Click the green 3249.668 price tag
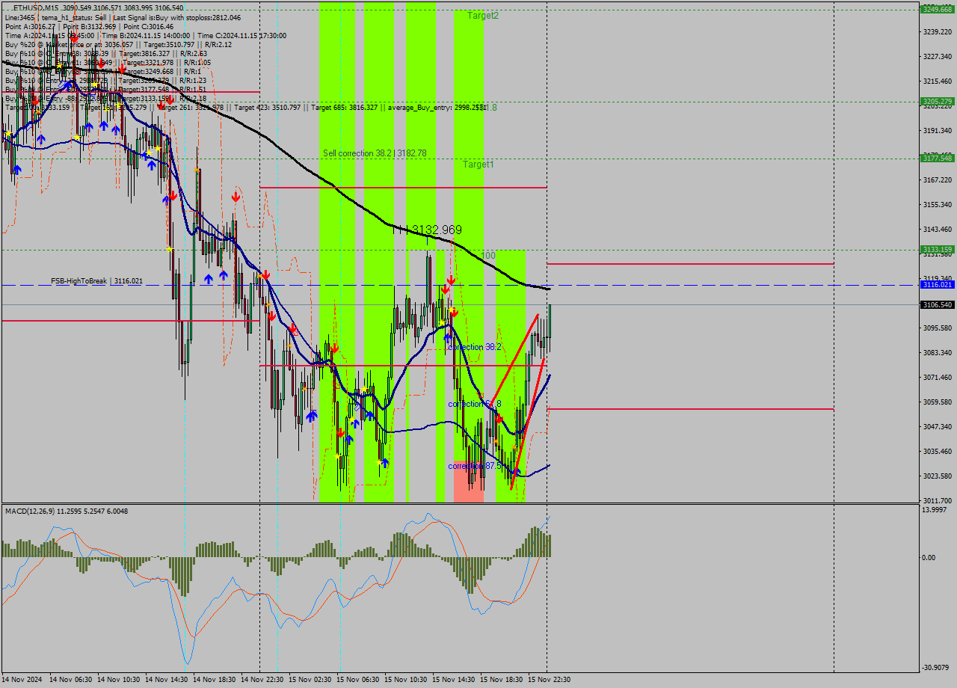Viewport: 957px width, 688px height. click(x=938, y=10)
